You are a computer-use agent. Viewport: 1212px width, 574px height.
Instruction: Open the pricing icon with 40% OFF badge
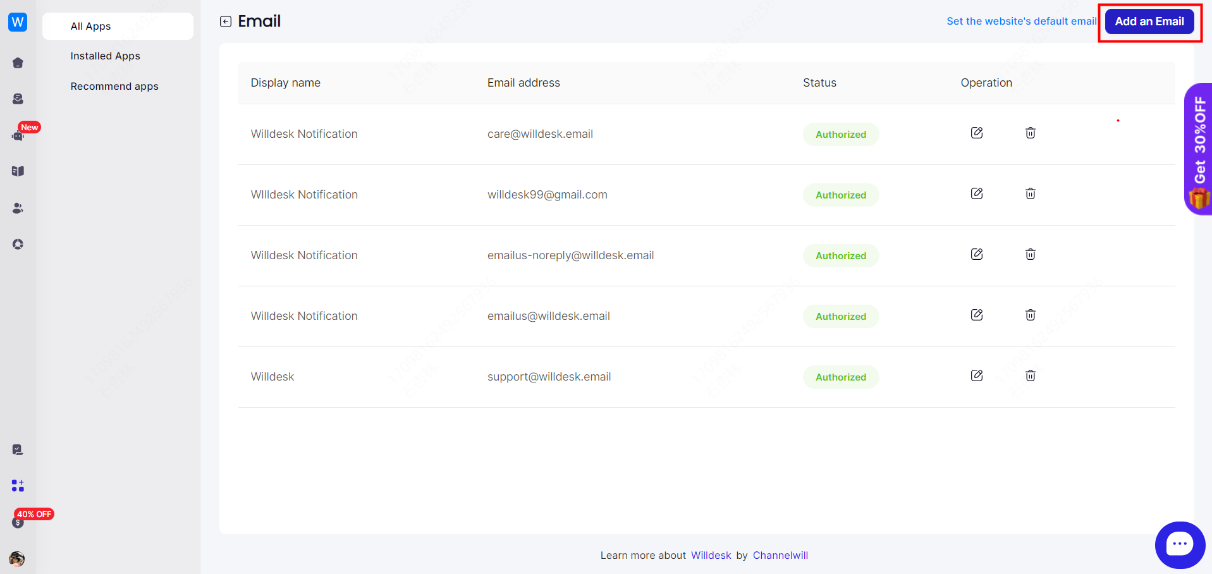coord(18,522)
